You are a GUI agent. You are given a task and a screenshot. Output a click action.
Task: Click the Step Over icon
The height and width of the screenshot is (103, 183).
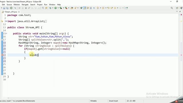click(x=35, y=8)
